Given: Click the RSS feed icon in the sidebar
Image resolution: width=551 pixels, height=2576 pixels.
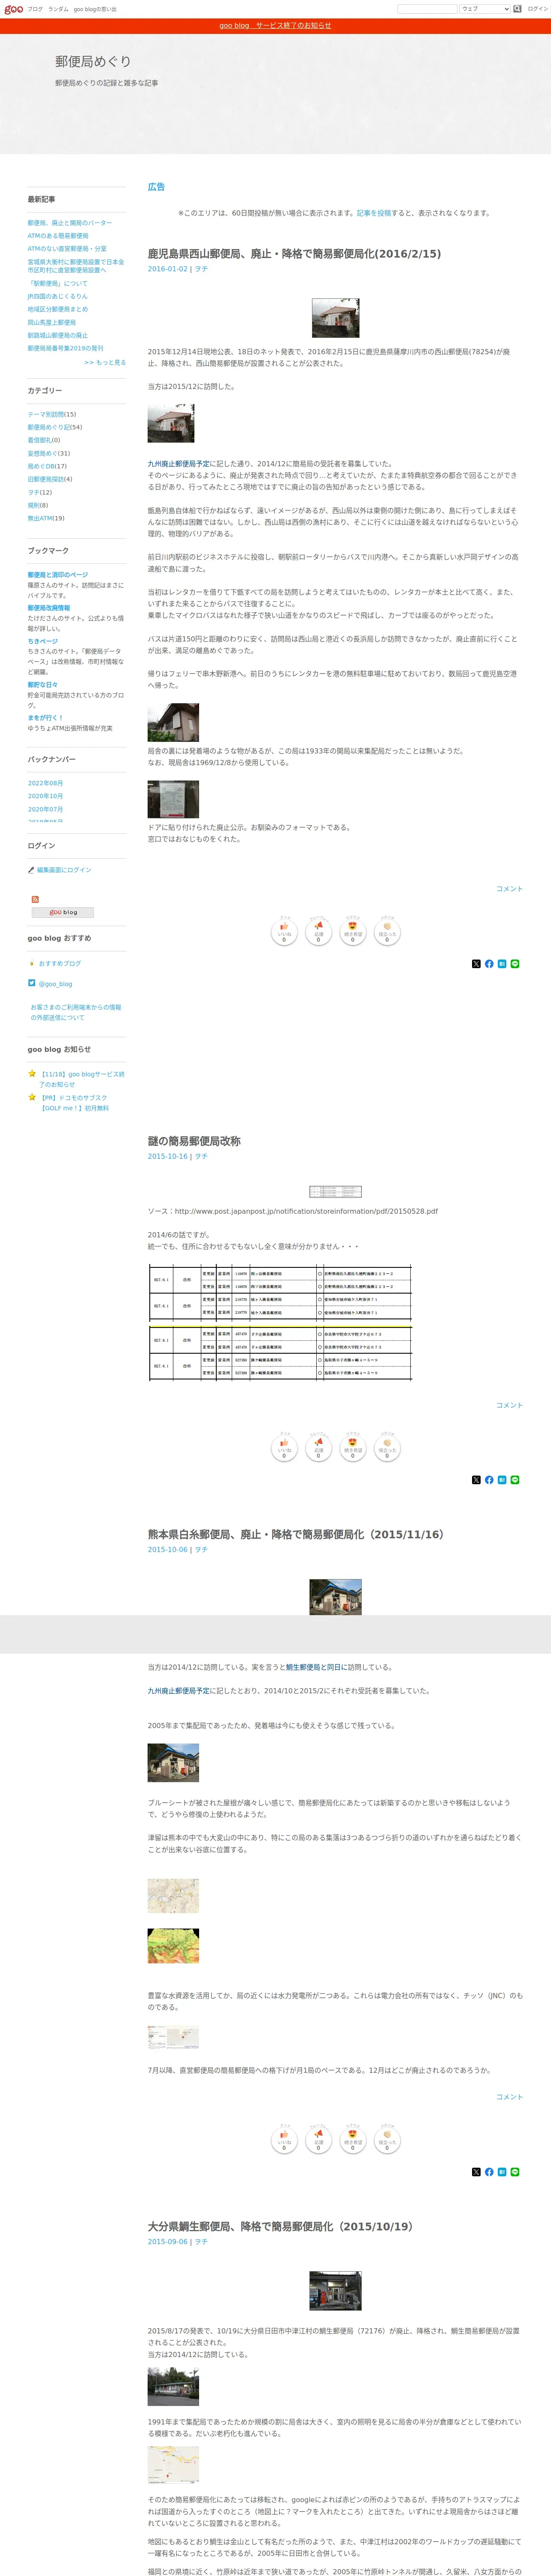Looking at the screenshot, I should [x=35, y=899].
